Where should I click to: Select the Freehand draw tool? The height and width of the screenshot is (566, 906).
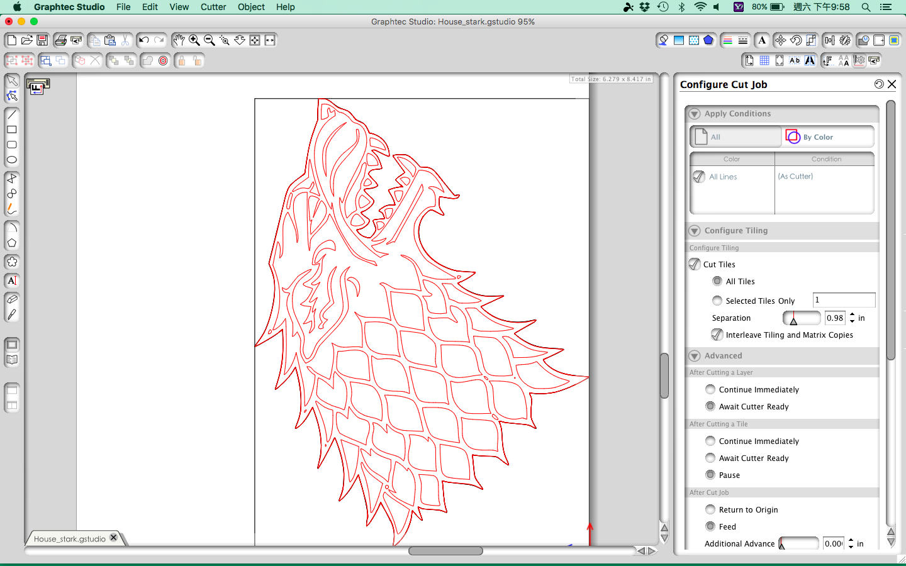[x=12, y=209]
